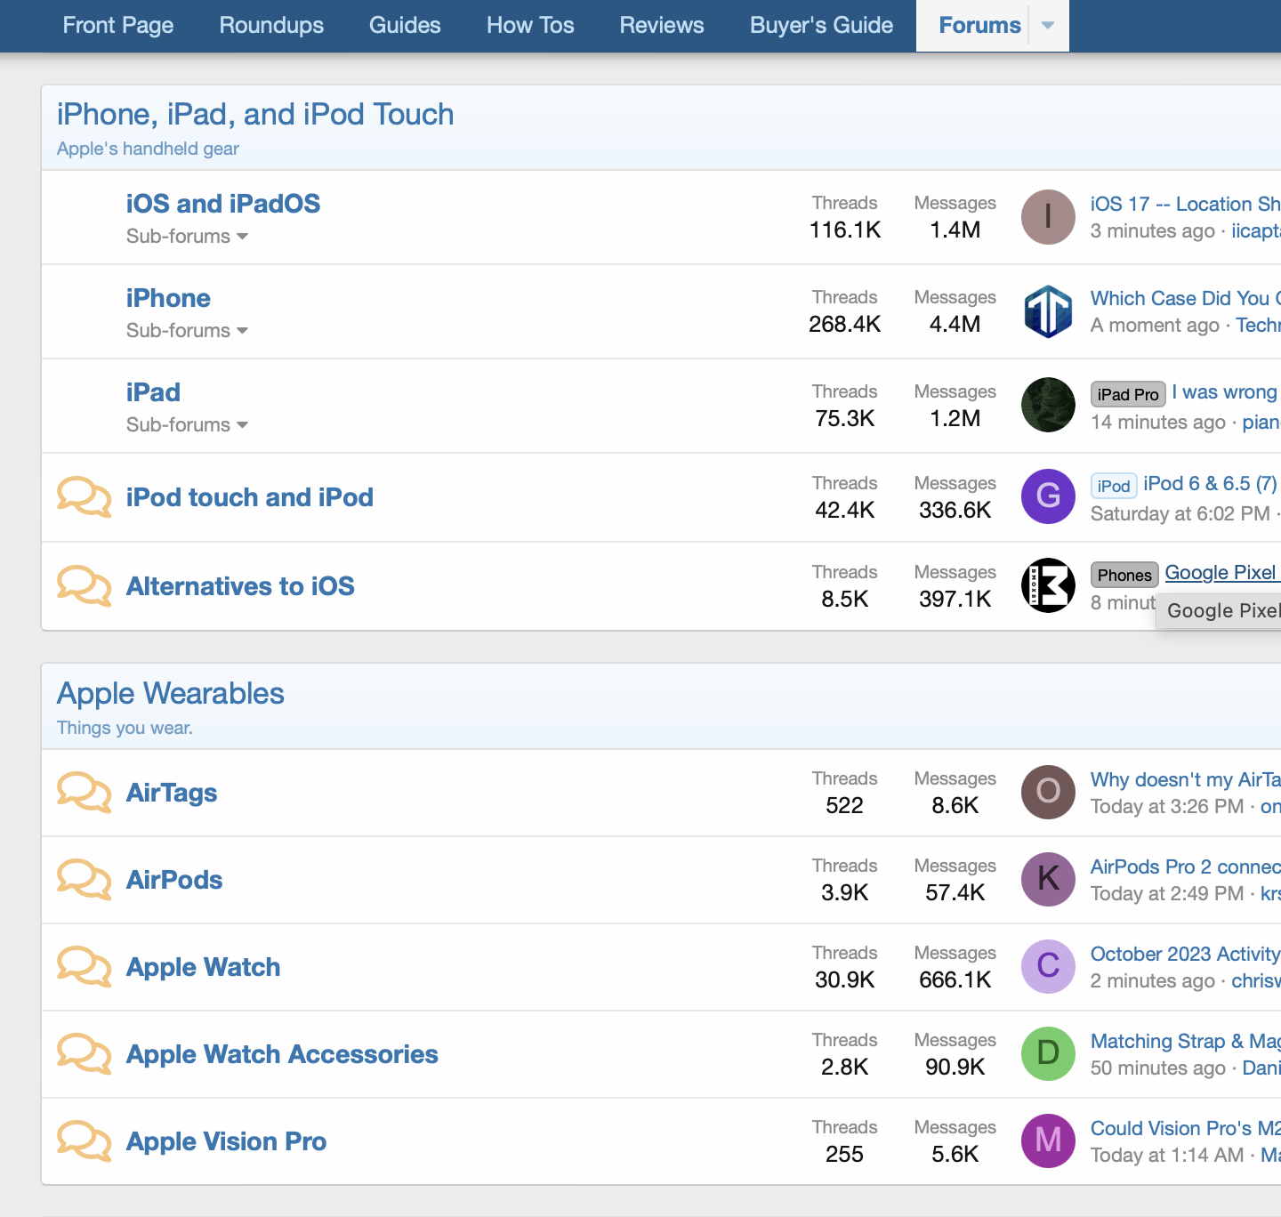
Task: Open the blue shield avatar in iPhone row
Action: (1048, 311)
